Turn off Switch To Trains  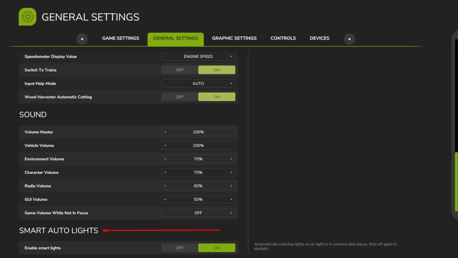[180, 70]
